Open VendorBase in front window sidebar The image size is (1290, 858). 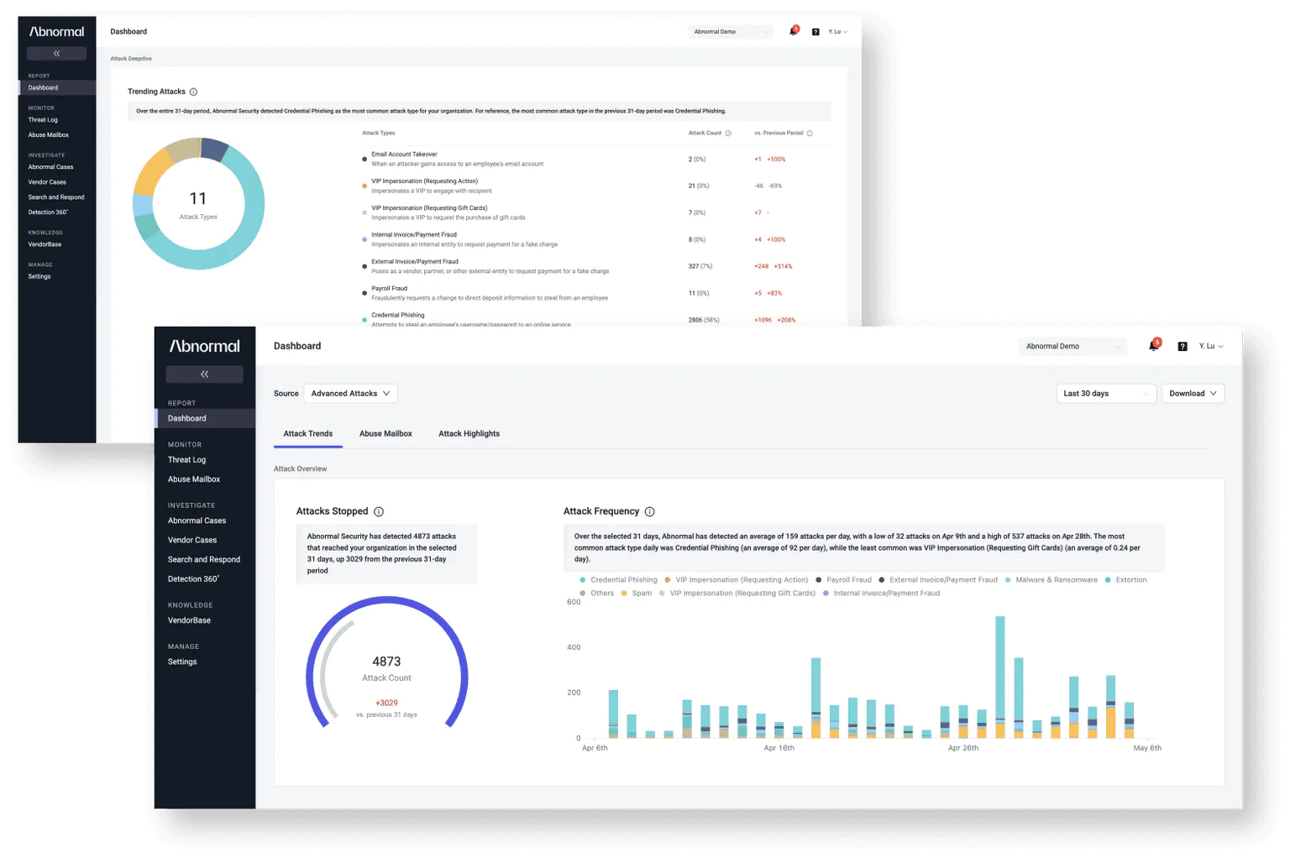coord(189,620)
